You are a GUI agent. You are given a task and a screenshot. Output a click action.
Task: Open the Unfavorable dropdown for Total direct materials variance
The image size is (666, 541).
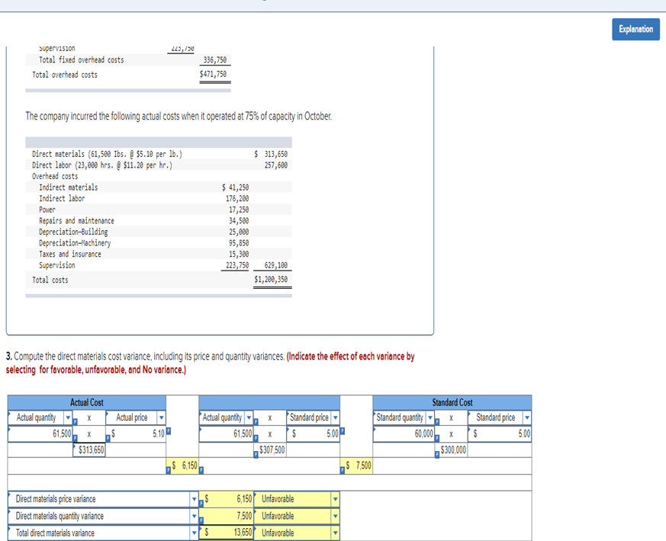click(335, 532)
